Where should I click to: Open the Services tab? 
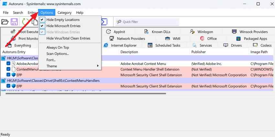(x=202, y=45)
